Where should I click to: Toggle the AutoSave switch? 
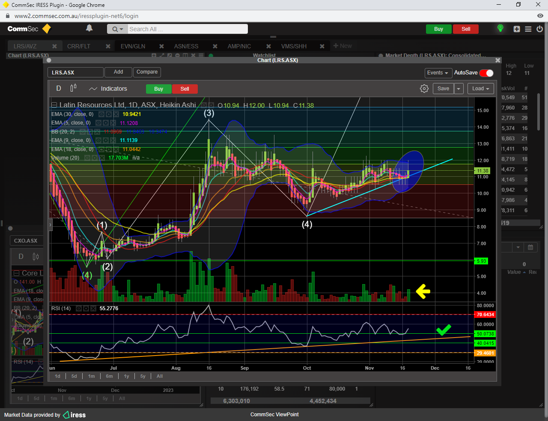coord(486,73)
